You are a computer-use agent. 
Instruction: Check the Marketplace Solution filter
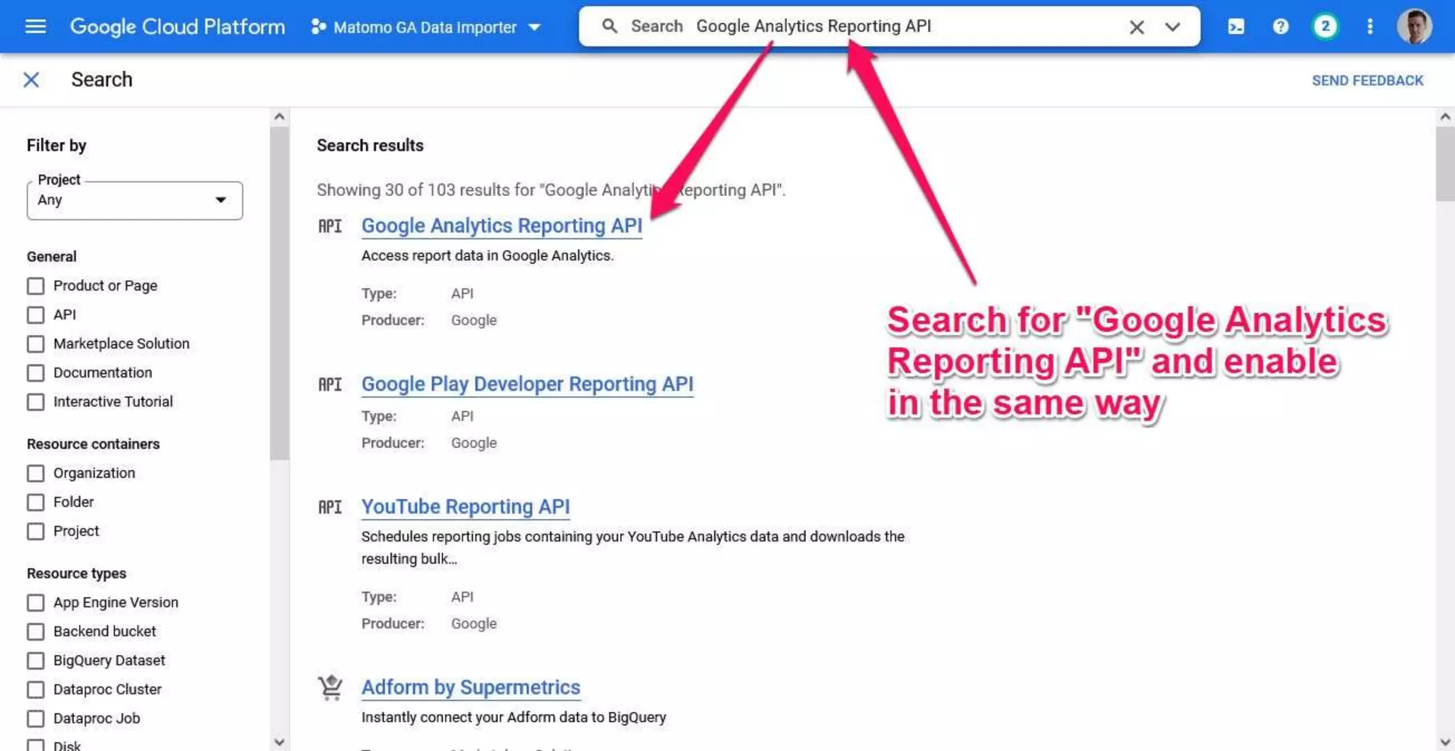[36, 344]
